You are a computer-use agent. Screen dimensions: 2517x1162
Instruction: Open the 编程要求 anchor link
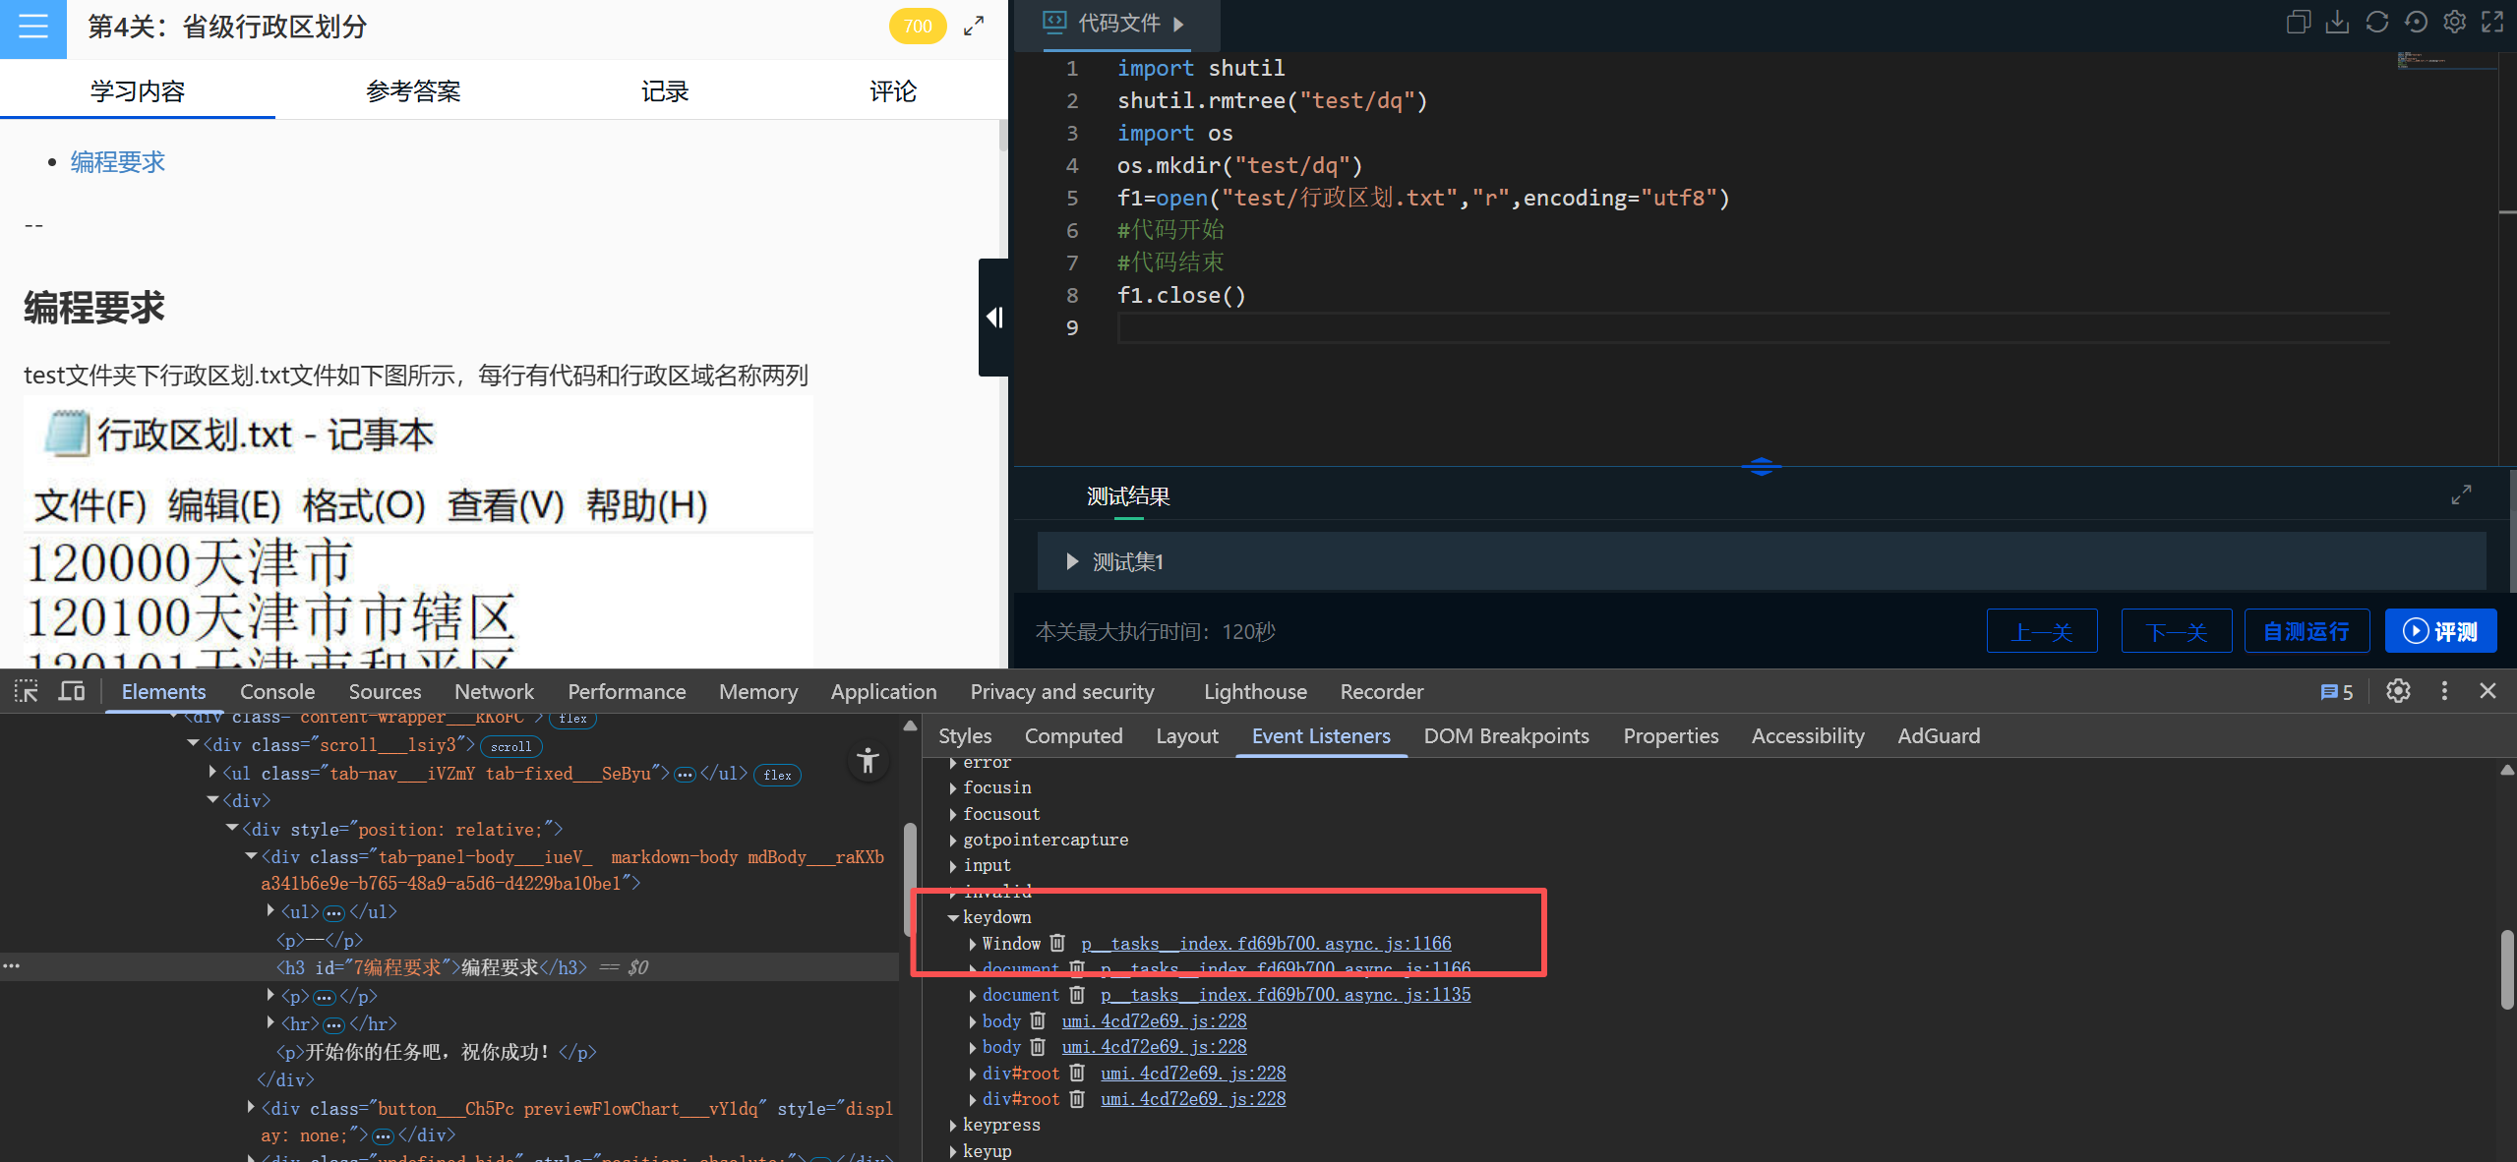click(x=117, y=162)
